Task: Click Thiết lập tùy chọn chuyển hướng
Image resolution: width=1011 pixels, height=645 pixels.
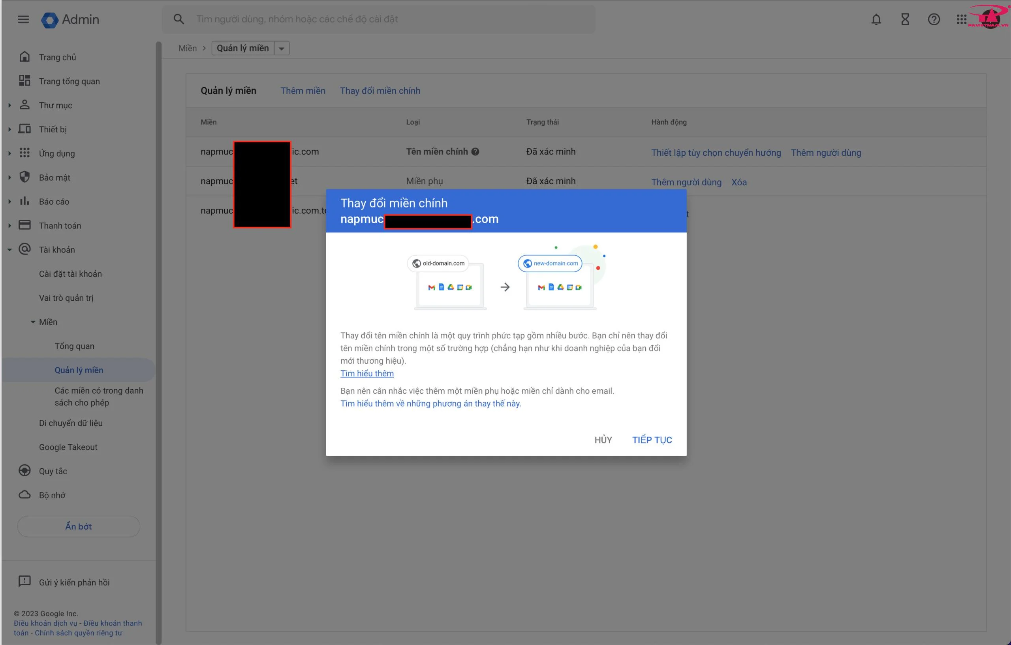Action: coord(716,153)
